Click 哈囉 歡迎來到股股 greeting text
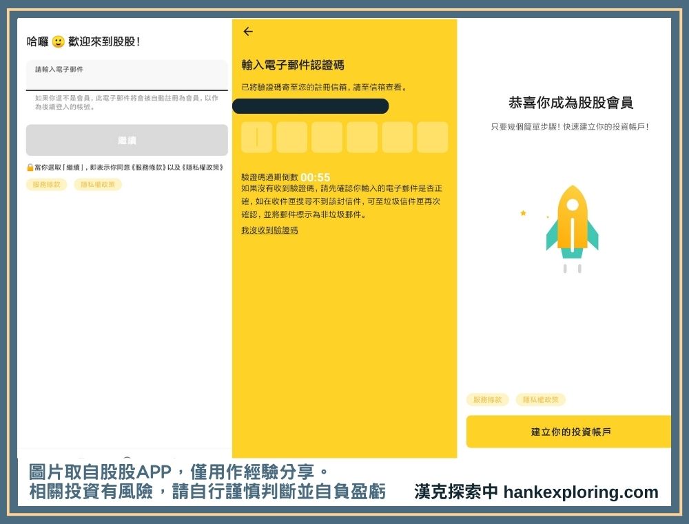Screen dimensions: 689x524 point(83,42)
